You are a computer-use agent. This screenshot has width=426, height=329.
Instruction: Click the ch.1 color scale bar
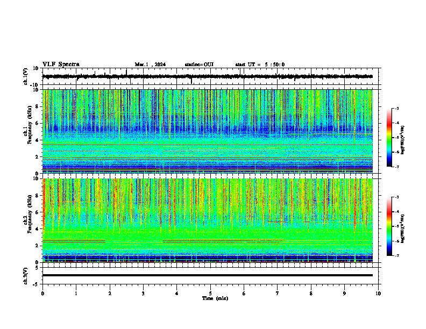pos(389,138)
